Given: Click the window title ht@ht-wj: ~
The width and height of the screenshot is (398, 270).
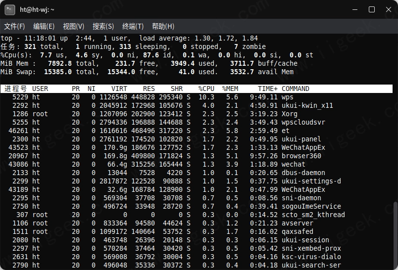Looking at the screenshot, I should [37, 9].
